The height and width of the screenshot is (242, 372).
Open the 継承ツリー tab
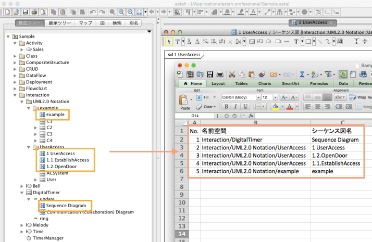point(60,23)
